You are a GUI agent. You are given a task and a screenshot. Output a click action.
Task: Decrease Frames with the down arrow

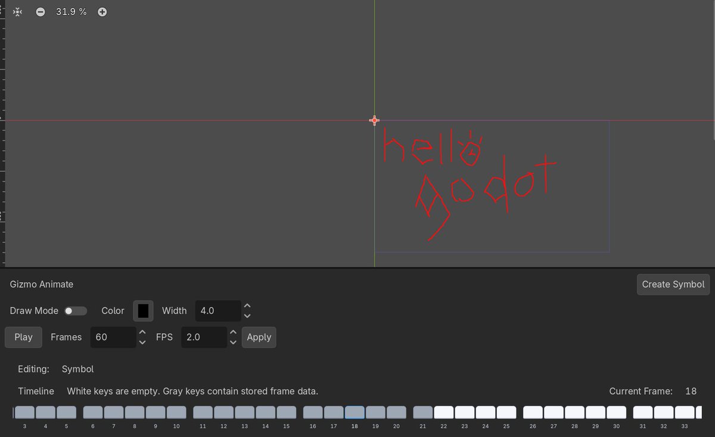pyautogui.click(x=142, y=342)
